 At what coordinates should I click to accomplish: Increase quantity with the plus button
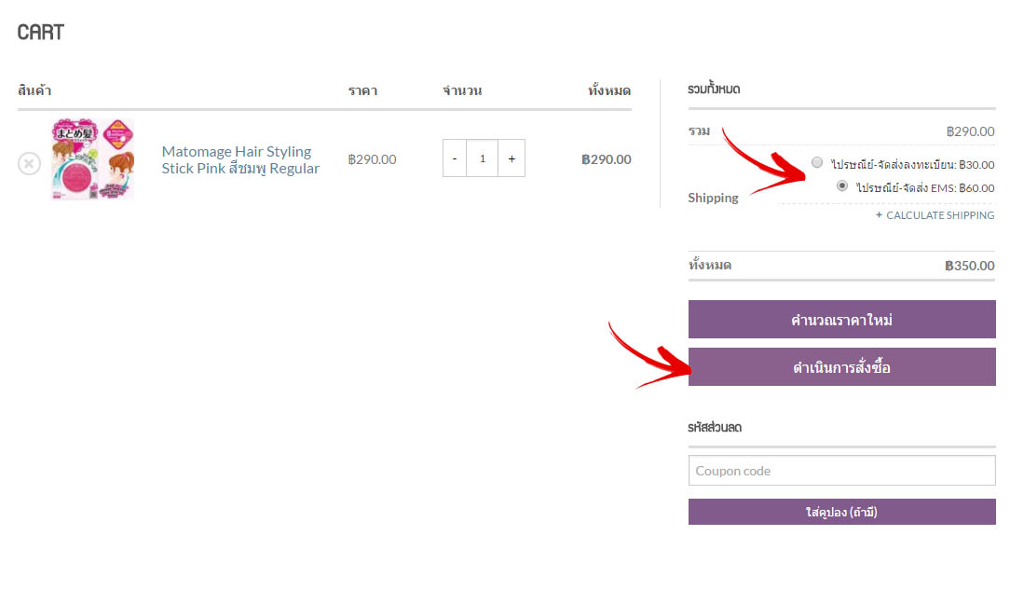point(512,158)
